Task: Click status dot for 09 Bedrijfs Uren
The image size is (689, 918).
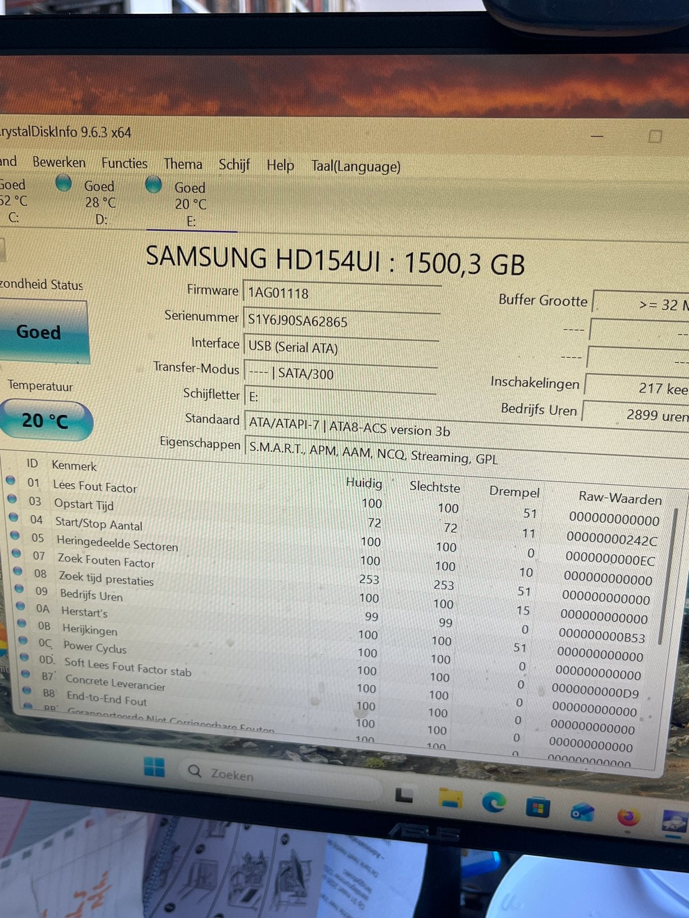Action: [x=19, y=588]
